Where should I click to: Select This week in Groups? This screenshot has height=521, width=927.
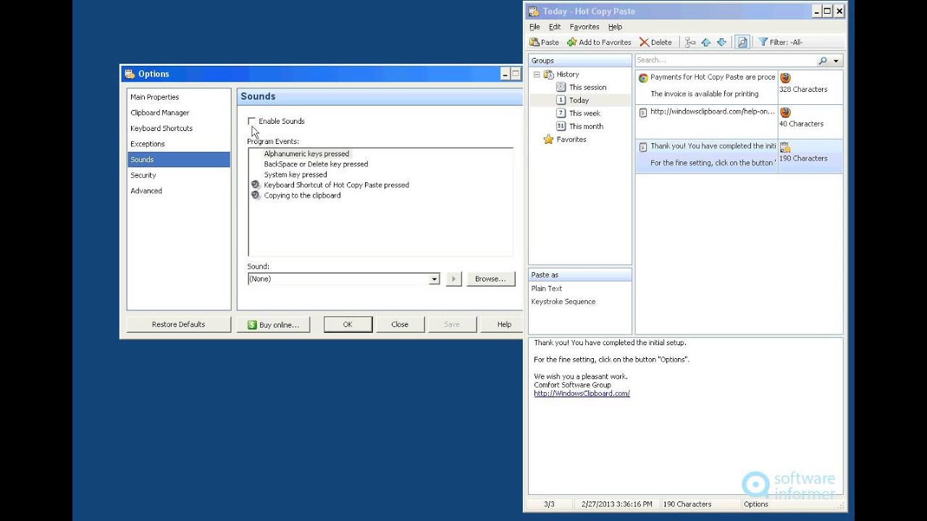(584, 114)
